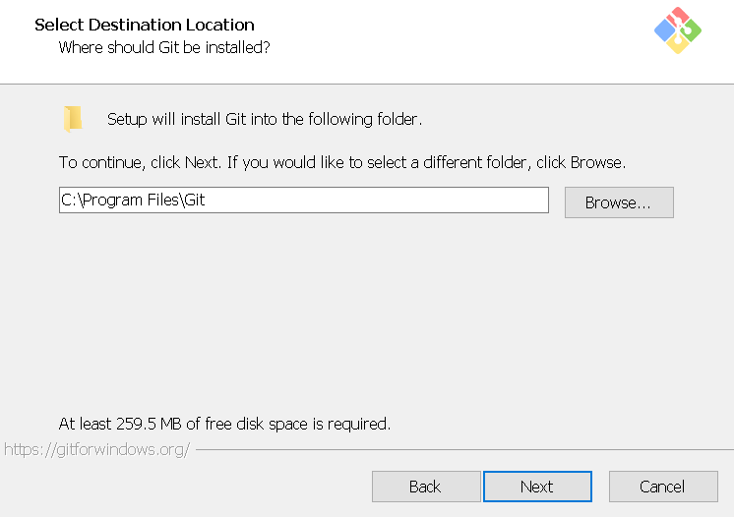Image resolution: width=734 pixels, height=517 pixels.
Task: Click the free disk space requirement text
Action: 224,425
